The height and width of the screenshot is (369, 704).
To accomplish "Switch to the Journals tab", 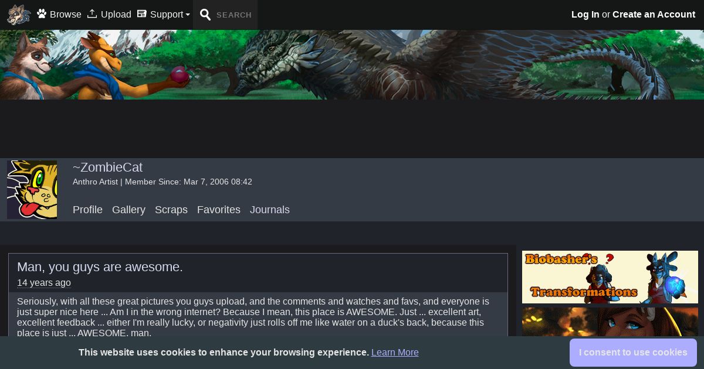I will (x=270, y=210).
